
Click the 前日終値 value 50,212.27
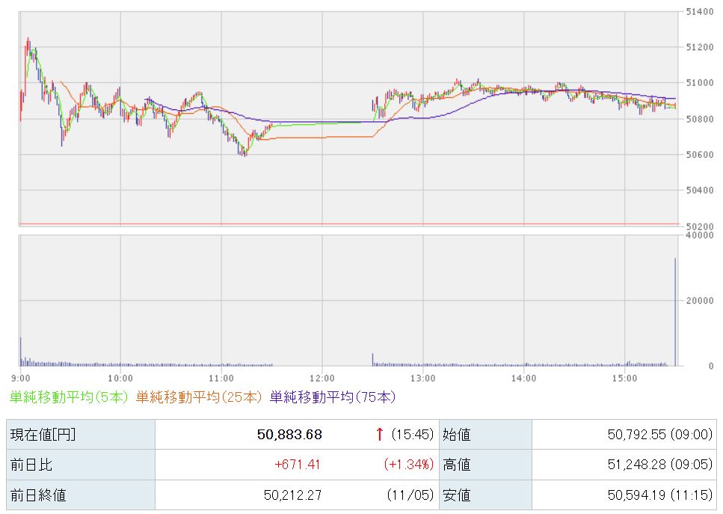pos(292,495)
